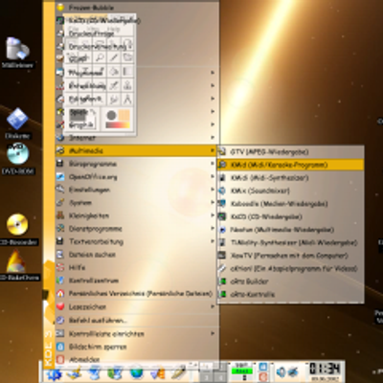The height and width of the screenshot is (383, 383).
Task: Expand the Büroprogramme submenu arrow
Action: pyautogui.click(x=213, y=164)
